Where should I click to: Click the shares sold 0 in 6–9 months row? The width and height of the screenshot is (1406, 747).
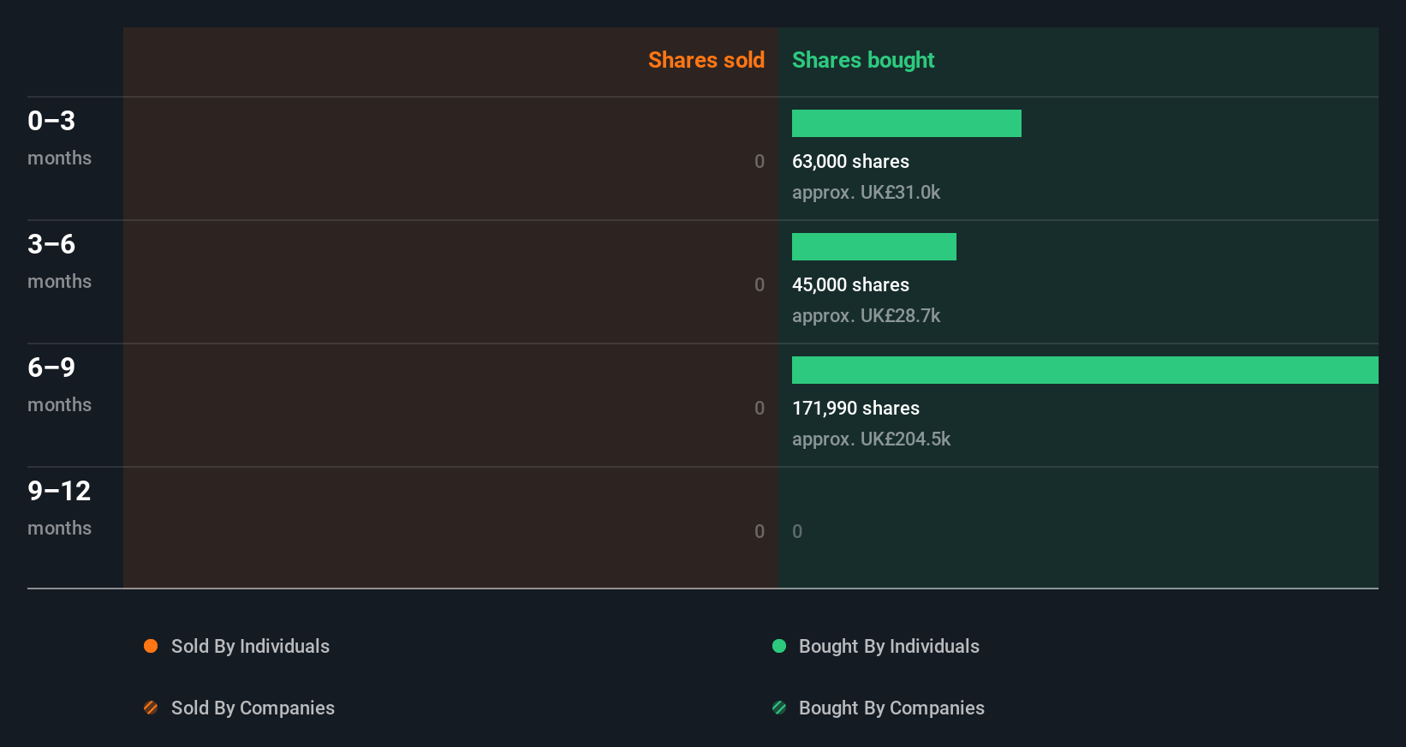[x=760, y=408]
